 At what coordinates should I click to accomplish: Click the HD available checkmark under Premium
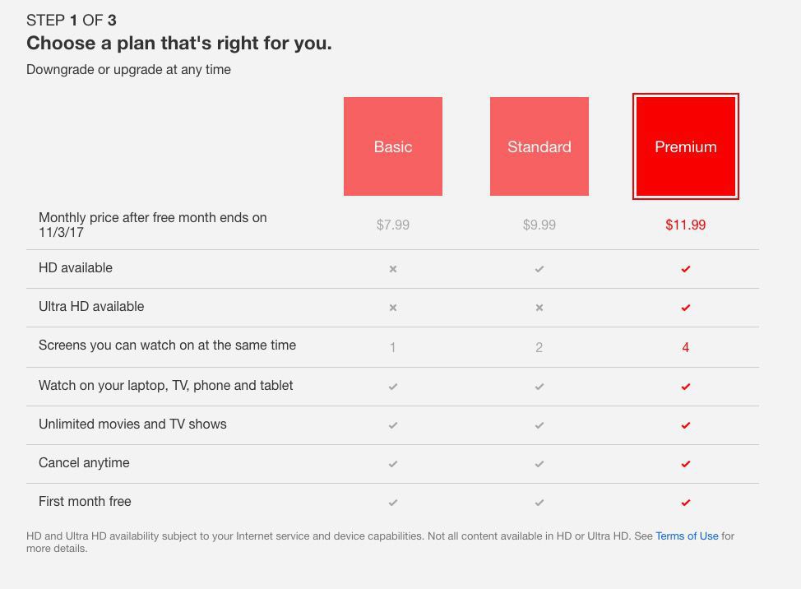point(685,268)
